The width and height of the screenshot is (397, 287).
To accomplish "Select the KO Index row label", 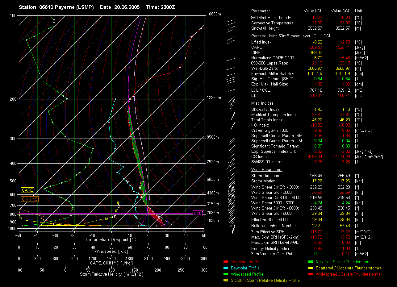I will tap(260, 125).
